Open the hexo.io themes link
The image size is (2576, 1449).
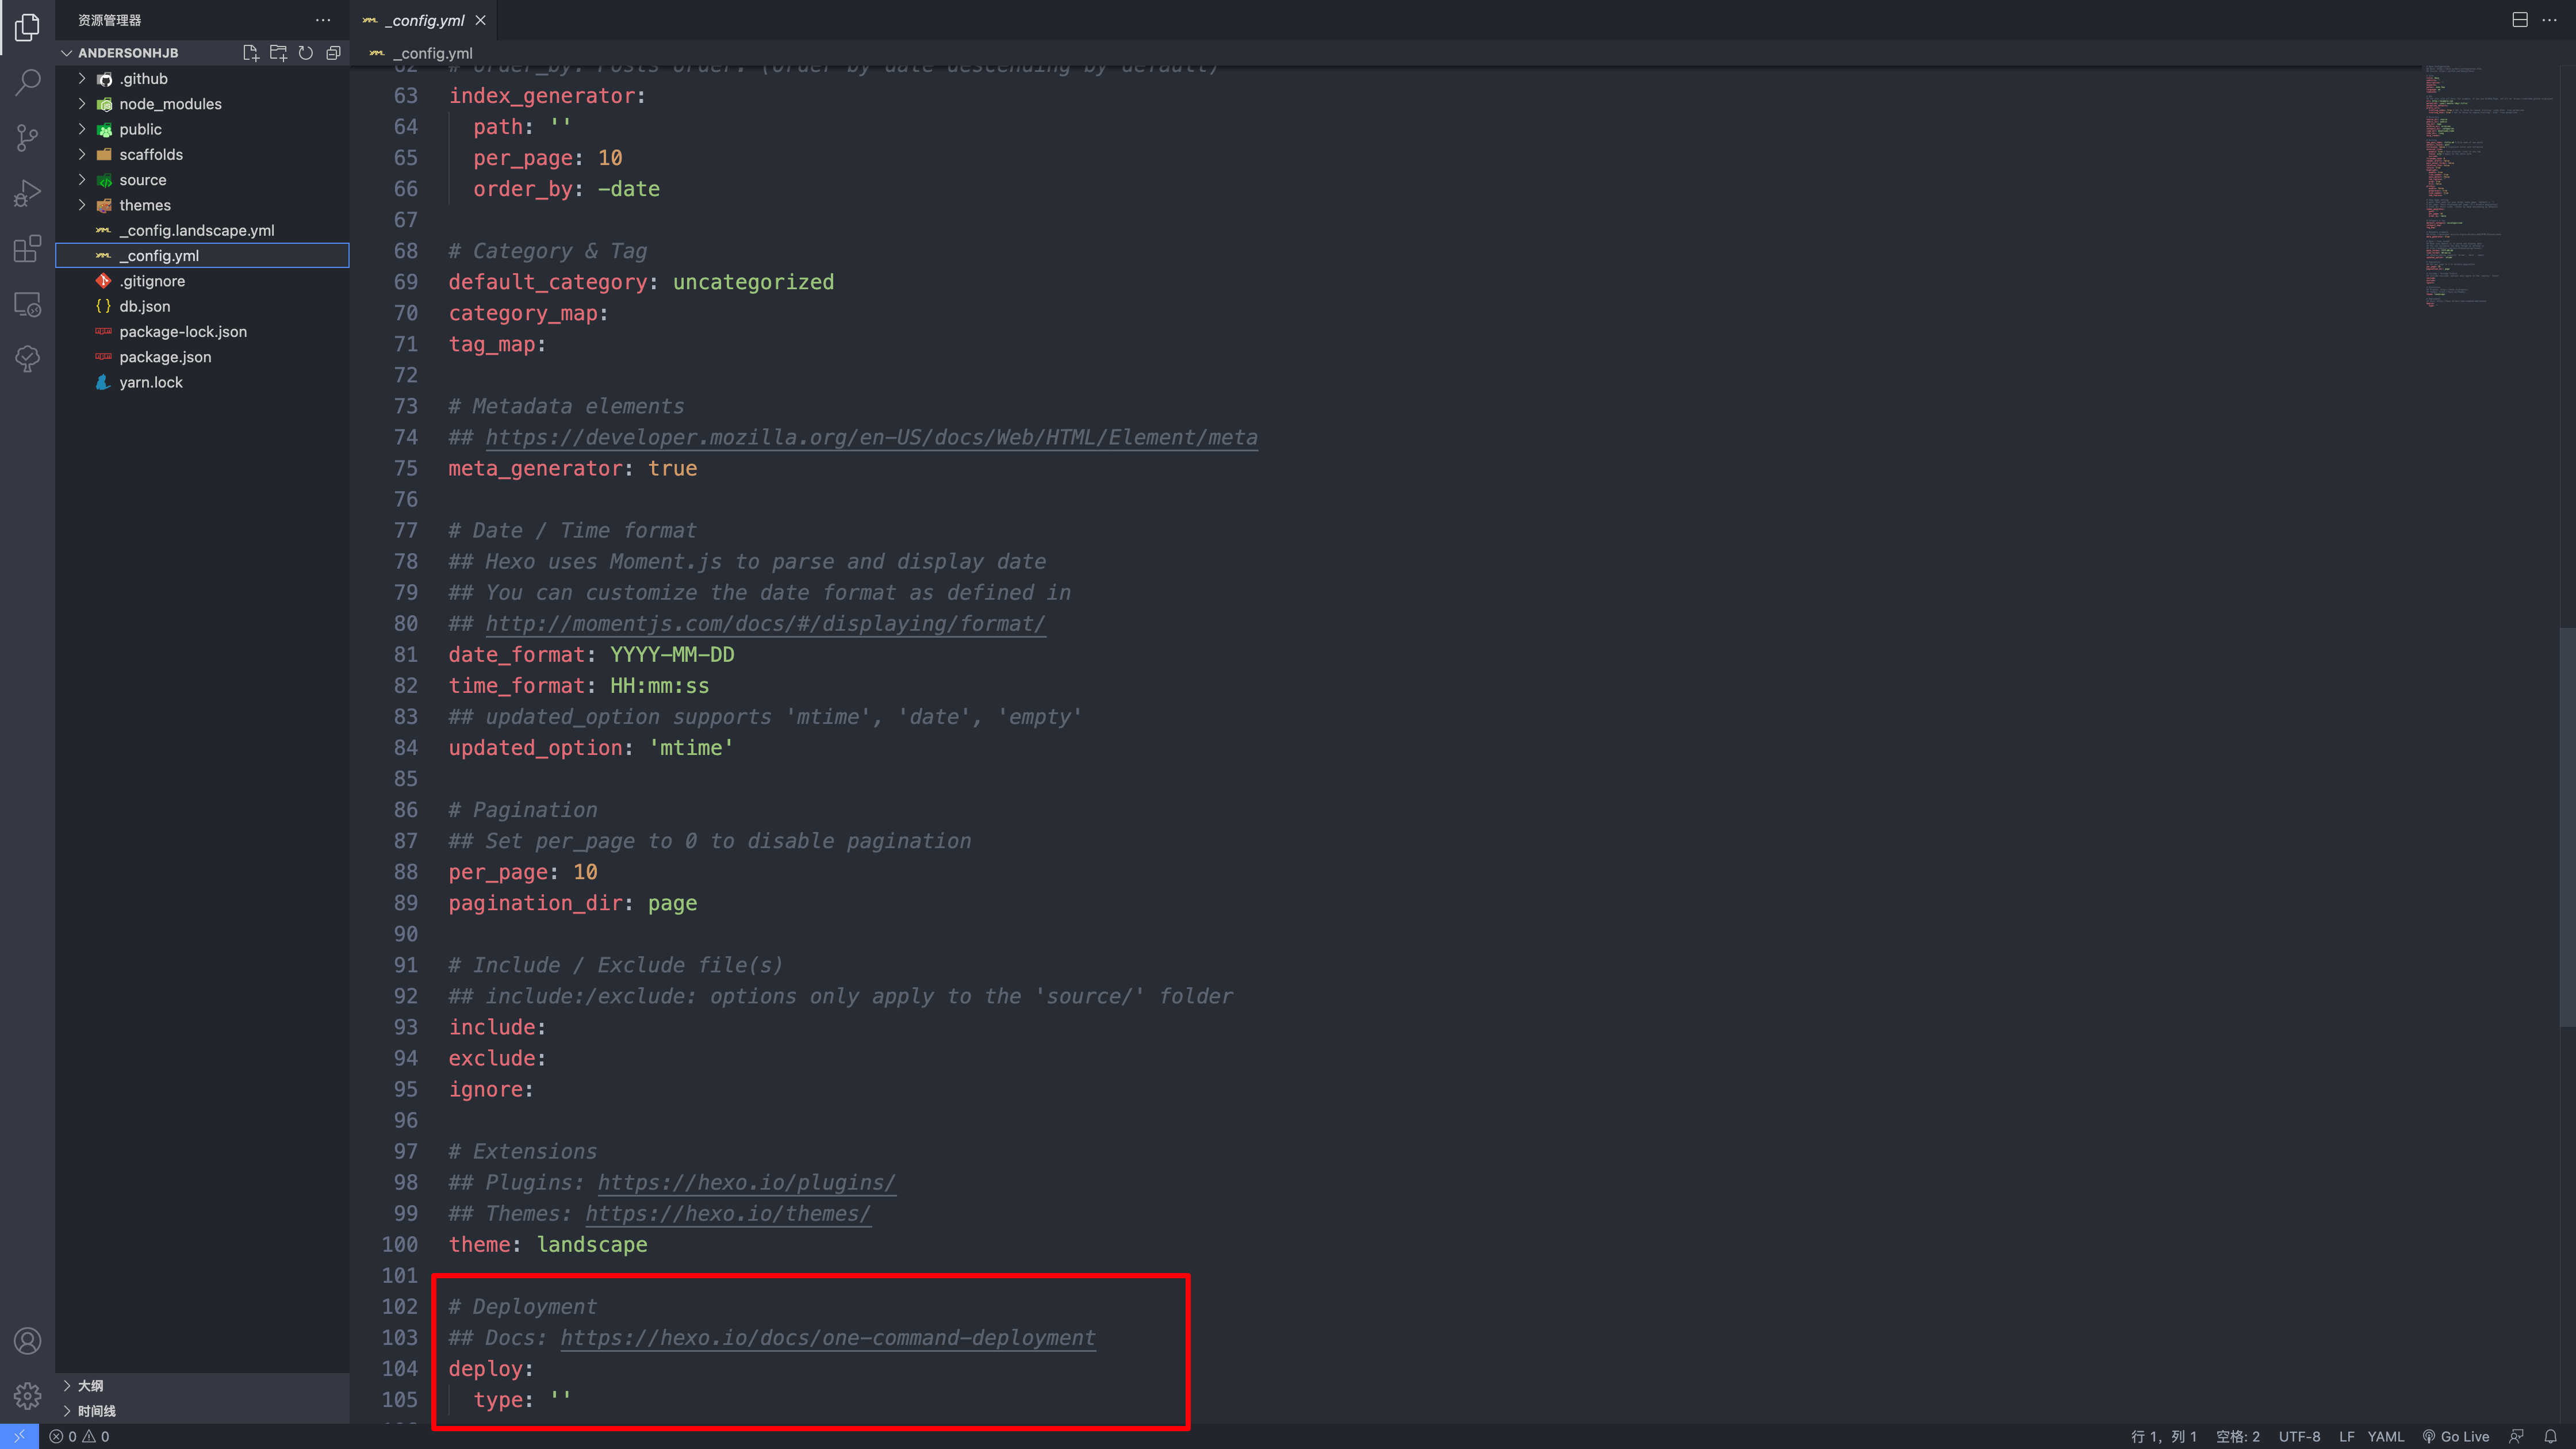point(727,1214)
